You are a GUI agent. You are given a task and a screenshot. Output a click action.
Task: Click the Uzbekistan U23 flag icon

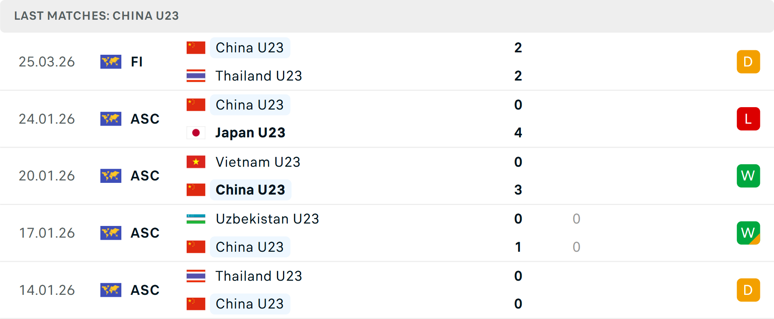pos(196,219)
